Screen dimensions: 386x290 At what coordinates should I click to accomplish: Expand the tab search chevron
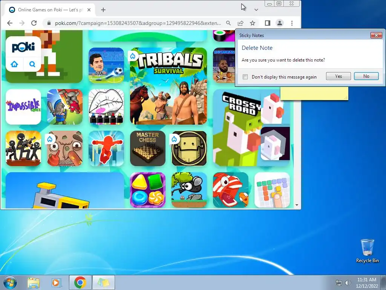256,10
